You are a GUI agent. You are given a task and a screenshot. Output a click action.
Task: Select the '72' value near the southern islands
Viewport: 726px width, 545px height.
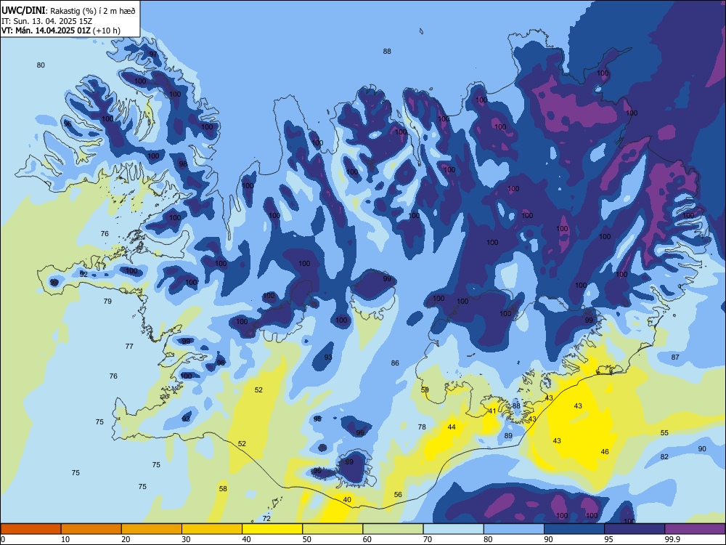pos(266,519)
